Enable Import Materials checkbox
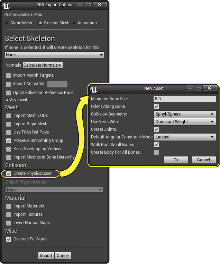Viewport: 220px width, 264px height. (9, 206)
